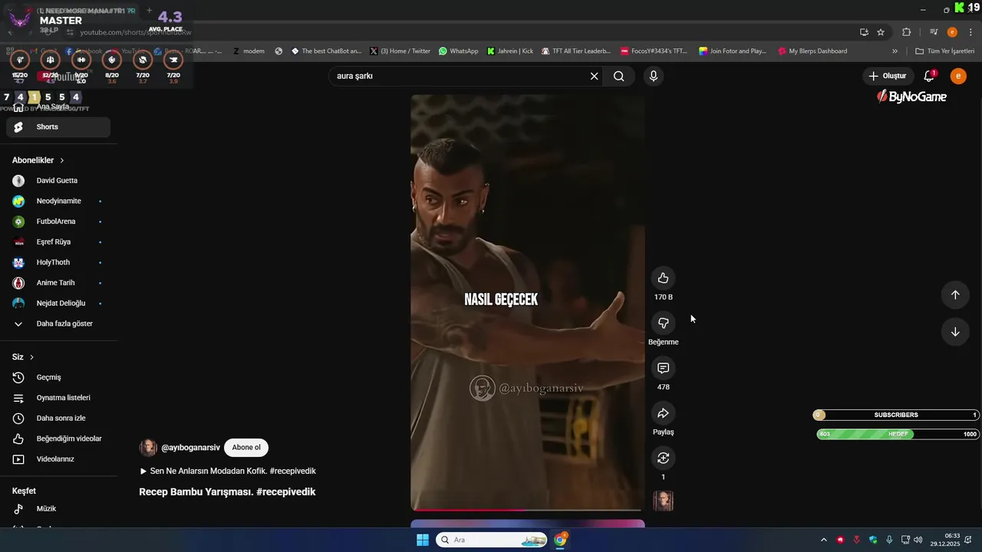Clear the search text with X
Screen dimensions: 982x552
tap(594, 76)
